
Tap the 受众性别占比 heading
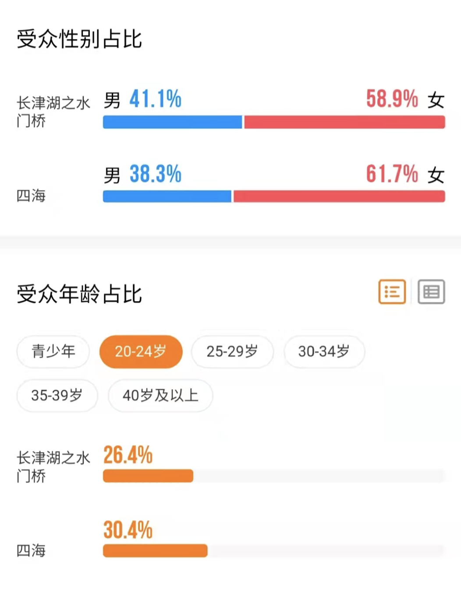[x=79, y=39]
